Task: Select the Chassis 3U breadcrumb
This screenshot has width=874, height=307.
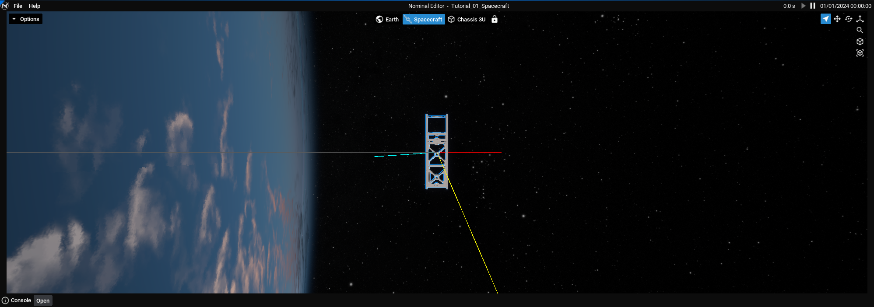Action: 467,19
